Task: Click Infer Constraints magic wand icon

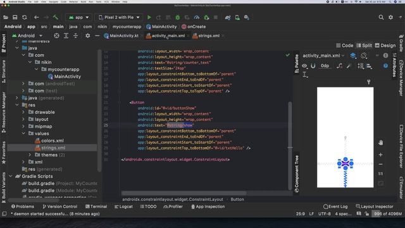Action: pyautogui.click(x=349, y=66)
